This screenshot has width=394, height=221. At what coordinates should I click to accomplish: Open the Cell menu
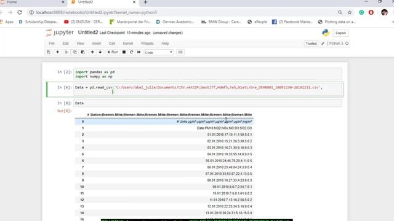point(112,44)
